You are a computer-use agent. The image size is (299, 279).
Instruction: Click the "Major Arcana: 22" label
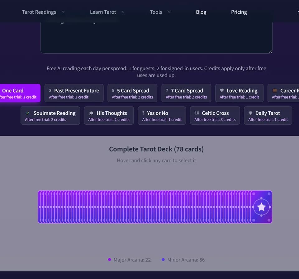coord(132,260)
